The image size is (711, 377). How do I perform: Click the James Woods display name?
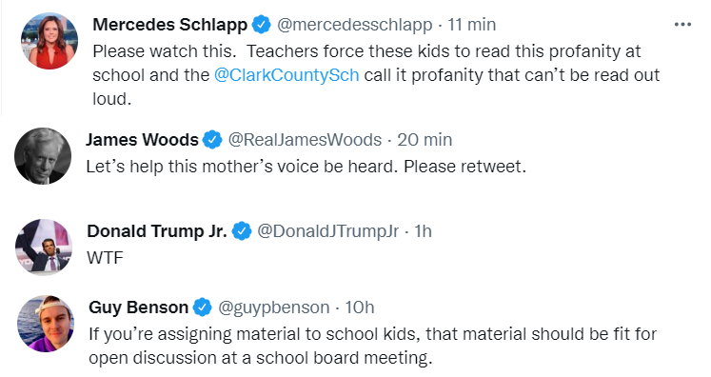143,140
